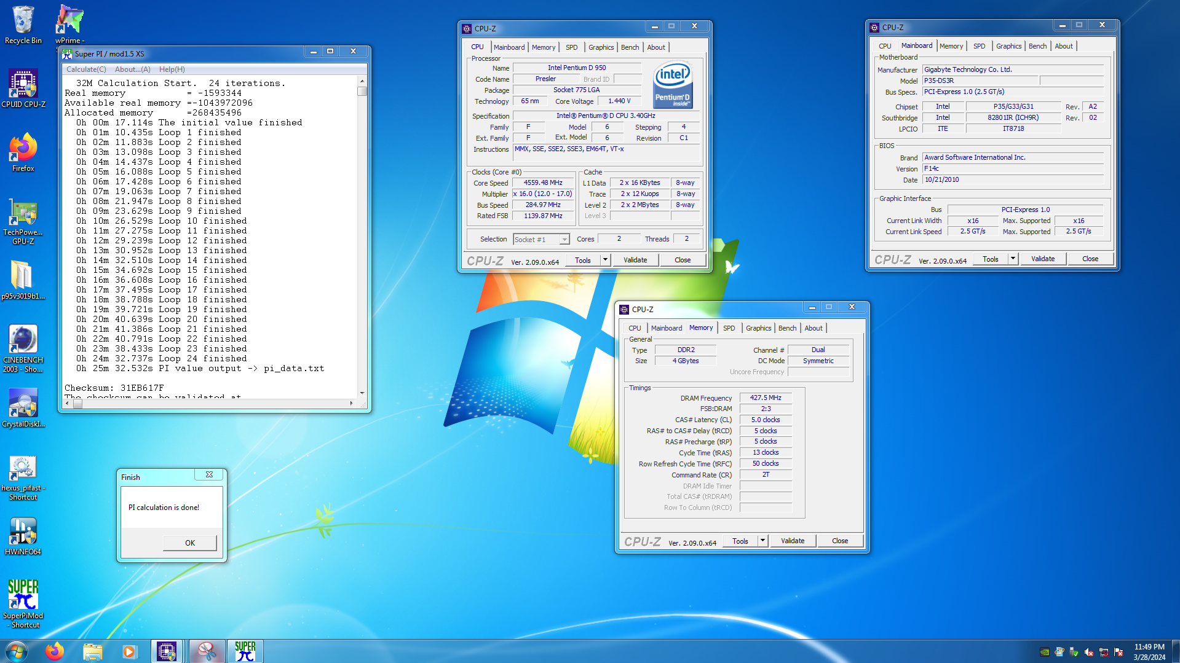Open the Socket #1 selection dropdown
This screenshot has width=1180, height=663.
pyautogui.click(x=541, y=240)
